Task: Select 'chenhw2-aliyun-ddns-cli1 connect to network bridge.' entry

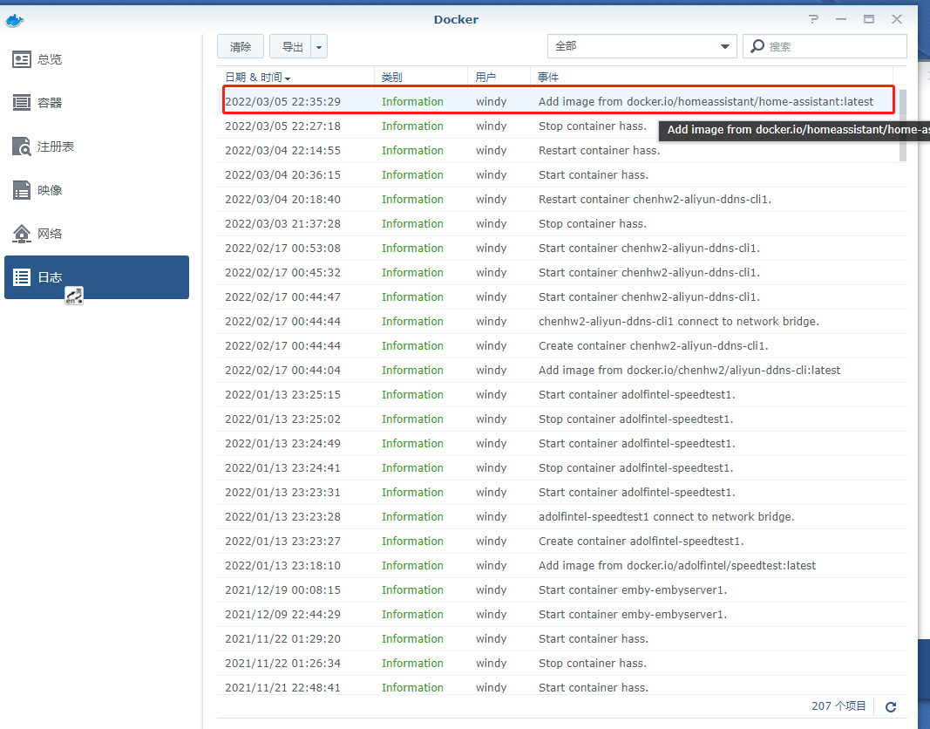Action: [561, 322]
